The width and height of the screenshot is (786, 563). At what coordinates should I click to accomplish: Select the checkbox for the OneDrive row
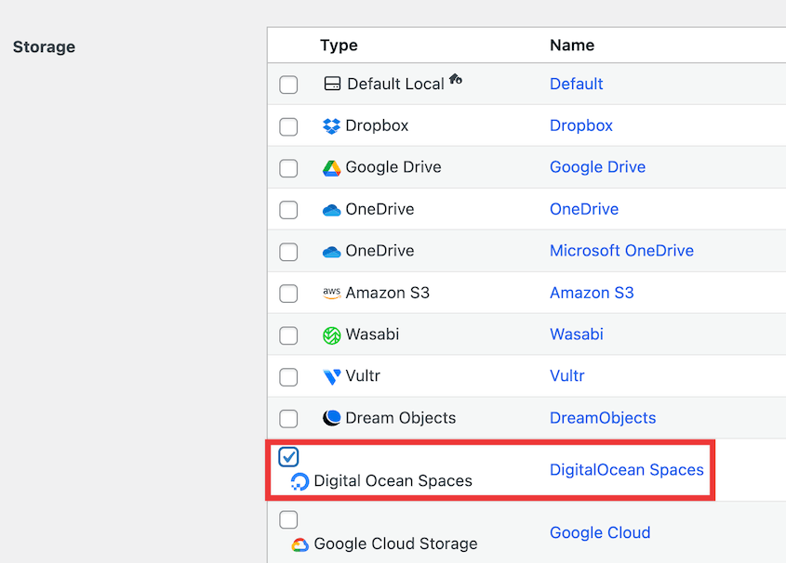[x=288, y=210]
